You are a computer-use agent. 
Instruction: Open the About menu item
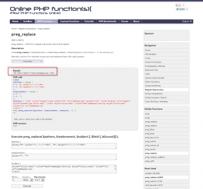136,21
